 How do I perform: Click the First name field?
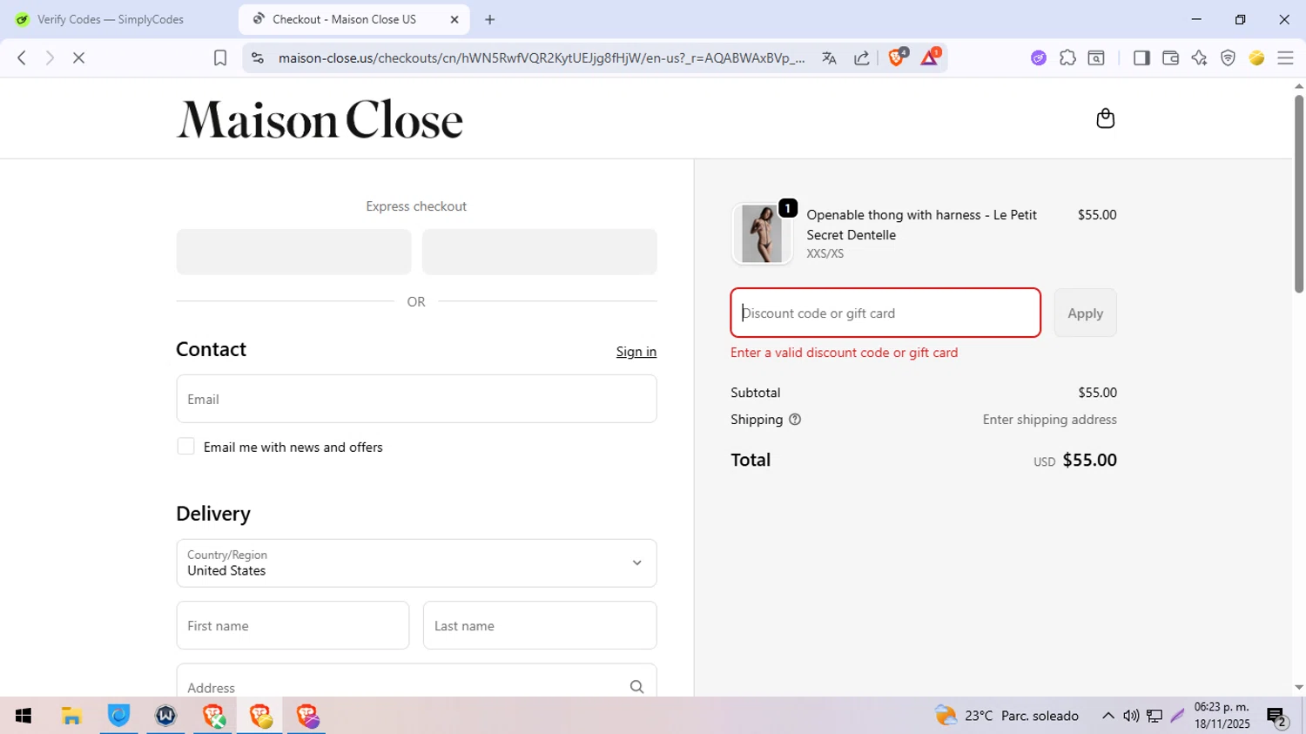click(x=293, y=625)
